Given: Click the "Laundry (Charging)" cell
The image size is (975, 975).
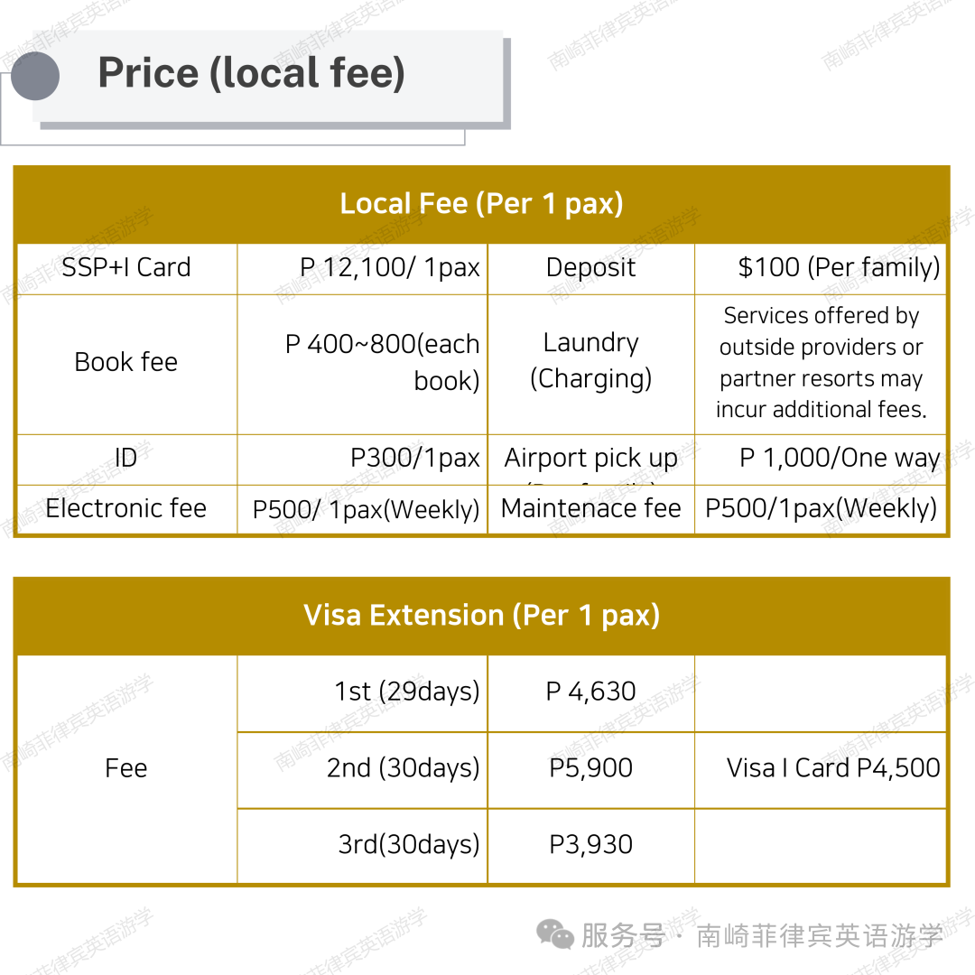Looking at the screenshot, I should (590, 361).
